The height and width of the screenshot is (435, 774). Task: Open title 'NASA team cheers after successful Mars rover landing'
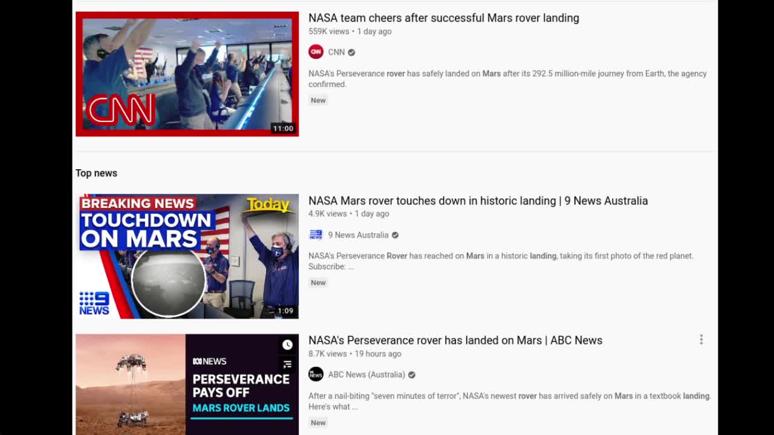pyautogui.click(x=444, y=18)
